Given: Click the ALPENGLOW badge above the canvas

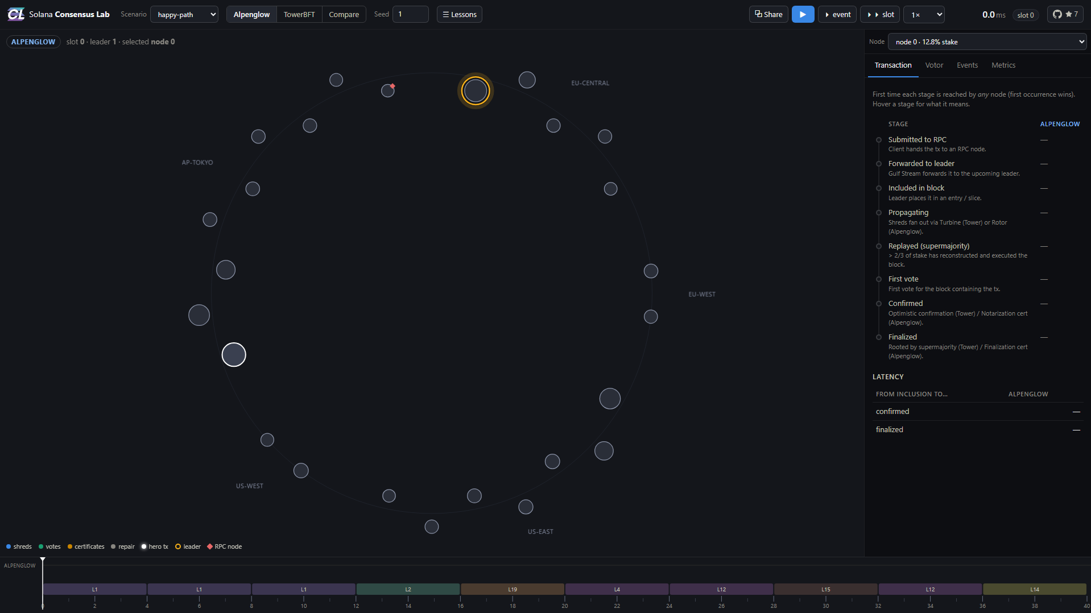Looking at the screenshot, I should tap(34, 42).
